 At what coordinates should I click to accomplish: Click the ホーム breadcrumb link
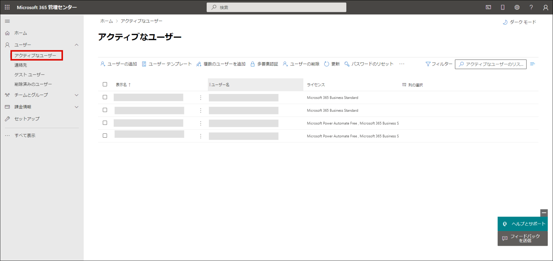pos(107,21)
